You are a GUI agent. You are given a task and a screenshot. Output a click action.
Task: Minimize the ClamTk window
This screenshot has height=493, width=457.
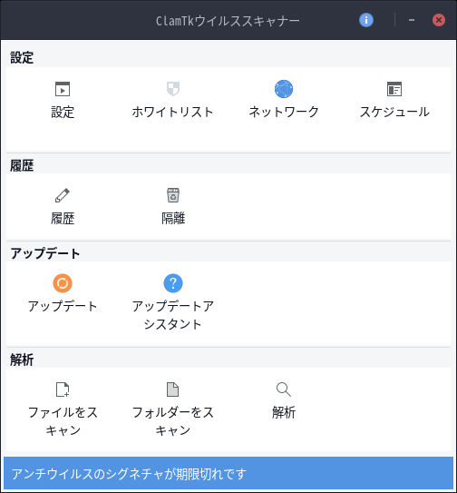click(x=412, y=20)
